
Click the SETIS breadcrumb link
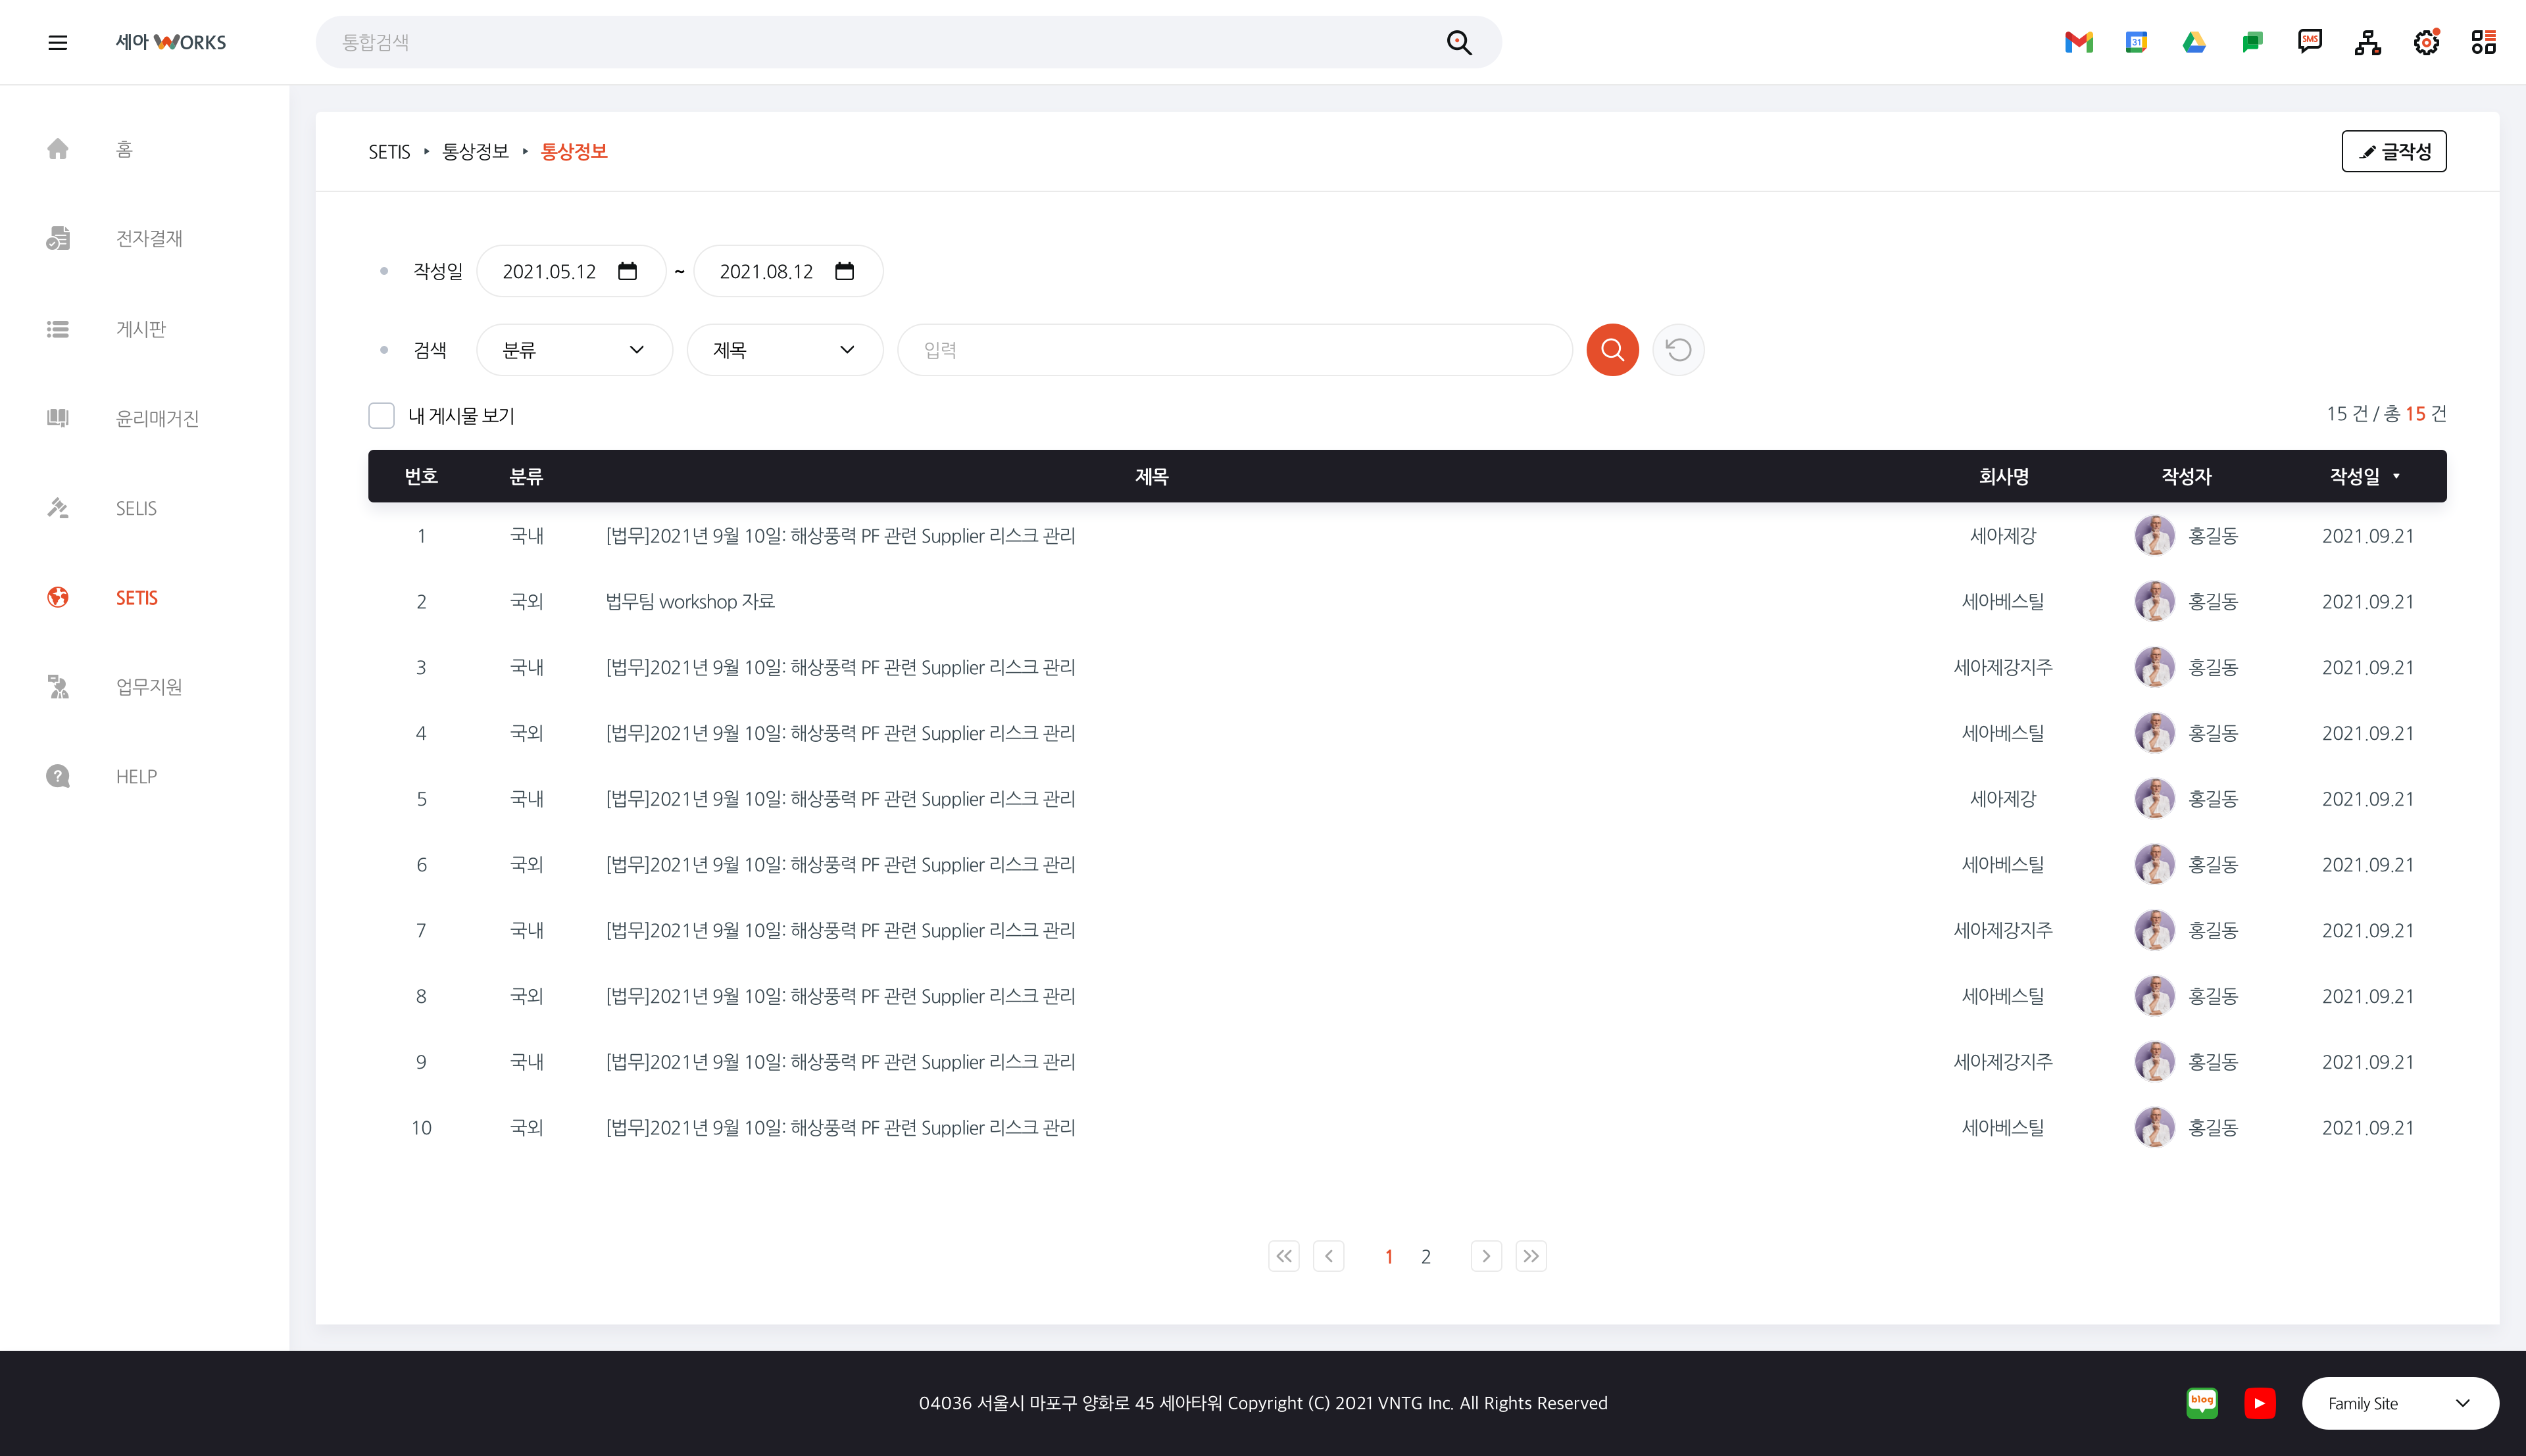(x=389, y=152)
